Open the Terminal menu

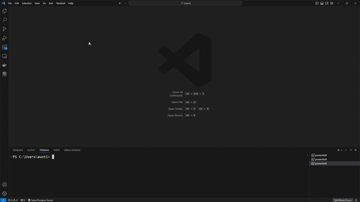[x=61, y=3]
